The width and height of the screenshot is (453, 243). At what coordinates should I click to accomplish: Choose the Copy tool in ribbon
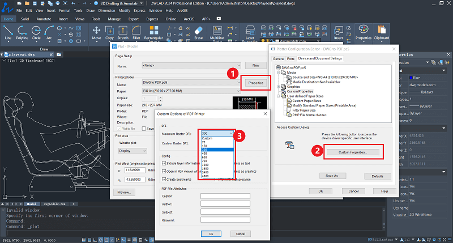point(109,30)
